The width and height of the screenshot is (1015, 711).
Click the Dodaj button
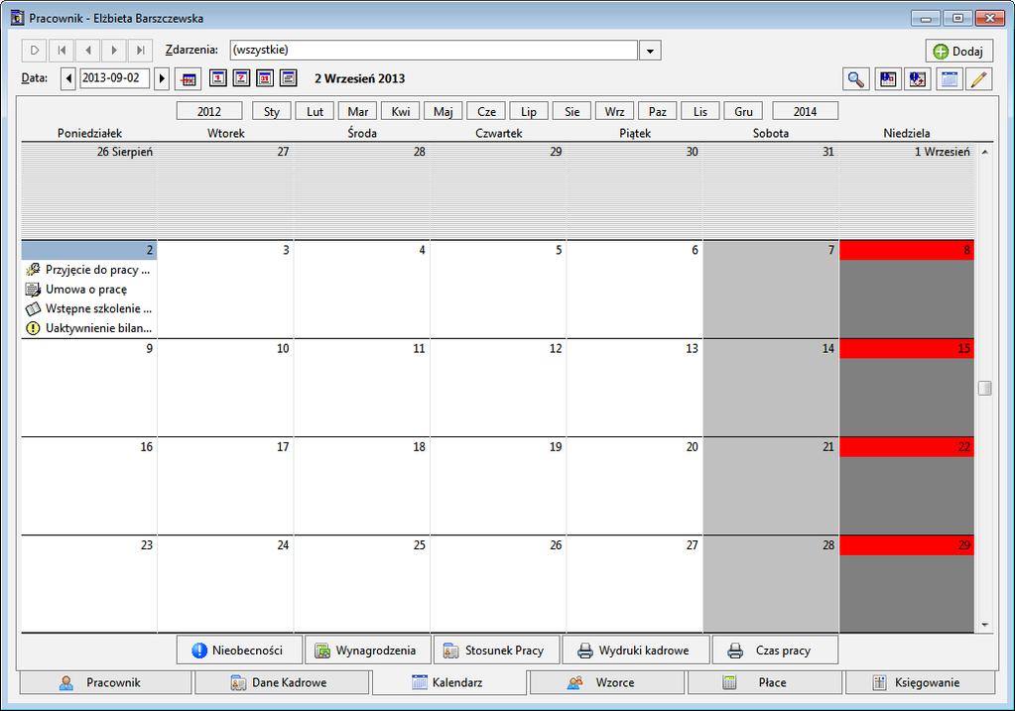(x=958, y=52)
